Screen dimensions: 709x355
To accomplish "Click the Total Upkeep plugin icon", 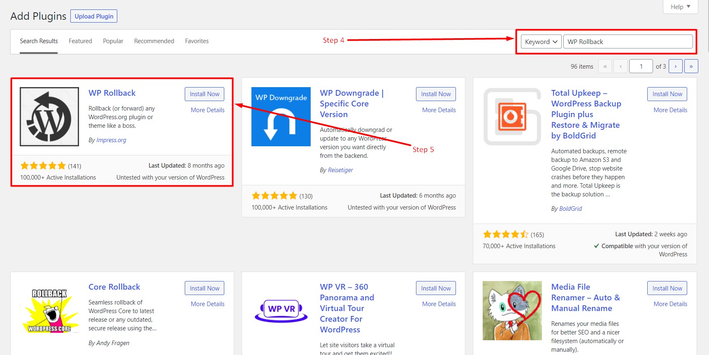I will [x=512, y=117].
